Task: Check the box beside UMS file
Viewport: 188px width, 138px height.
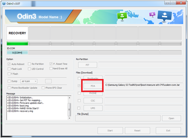Action: point(79,108)
